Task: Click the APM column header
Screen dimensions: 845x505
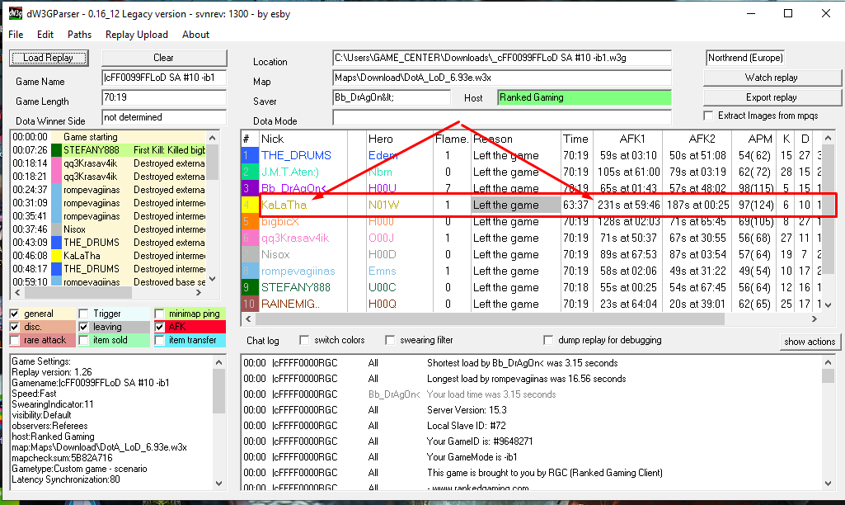Action: point(755,139)
